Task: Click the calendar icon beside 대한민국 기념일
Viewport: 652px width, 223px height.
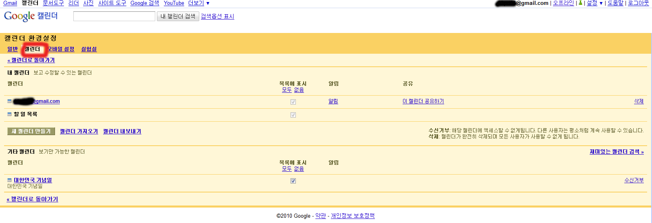Action: 9,180
